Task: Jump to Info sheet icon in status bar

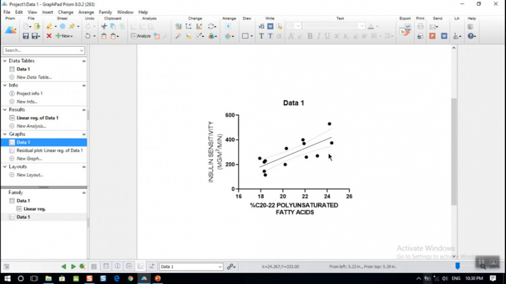Action: point(118,266)
